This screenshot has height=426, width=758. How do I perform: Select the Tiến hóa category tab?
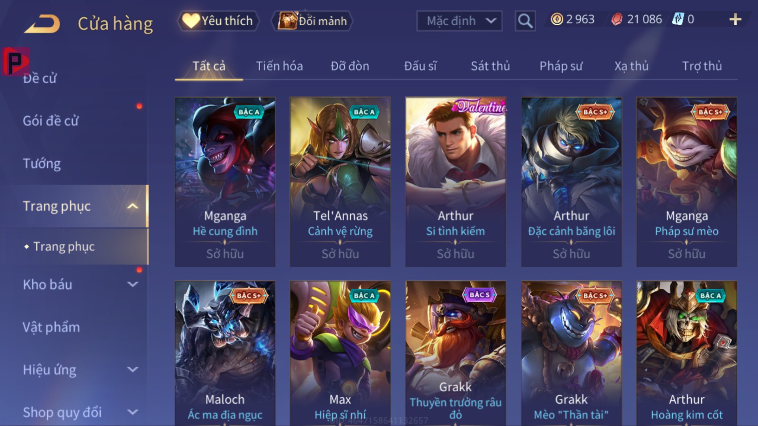280,66
